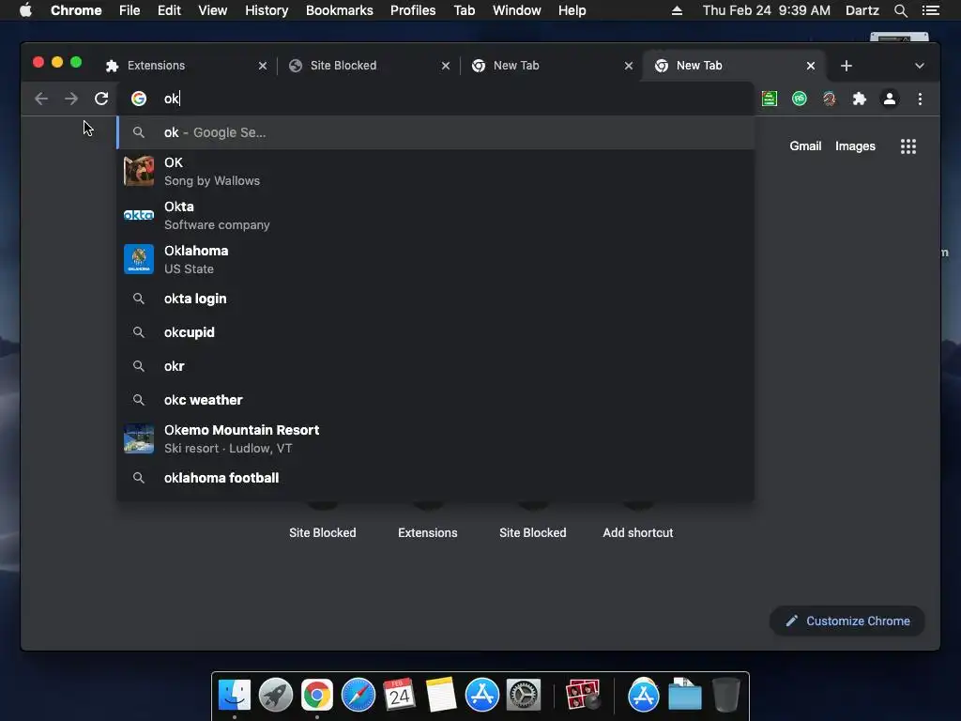
Task: Open a new tab with the plus button
Action: point(847,66)
